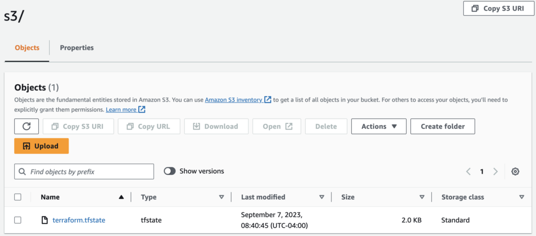Select all objects with header checkbox
The height and width of the screenshot is (236, 536).
point(18,197)
